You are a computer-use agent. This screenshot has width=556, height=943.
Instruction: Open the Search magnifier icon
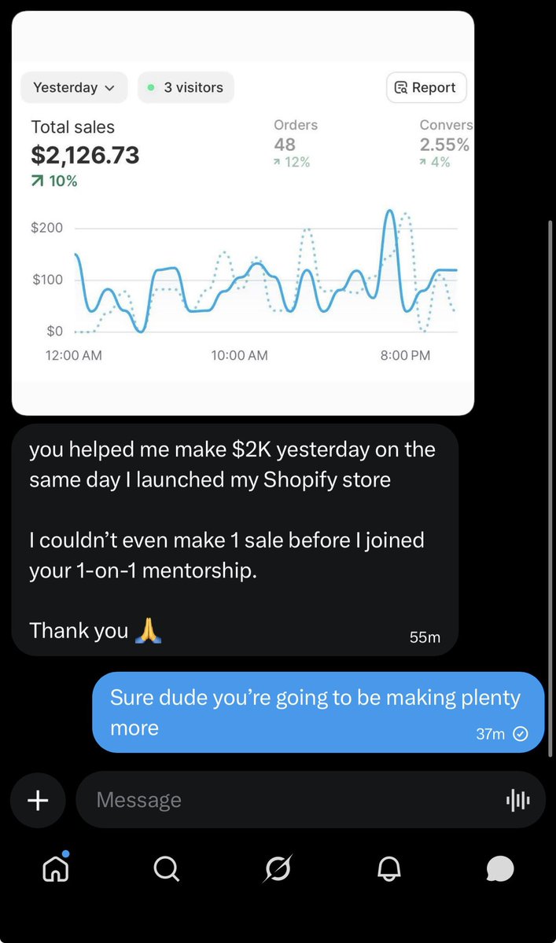point(166,868)
